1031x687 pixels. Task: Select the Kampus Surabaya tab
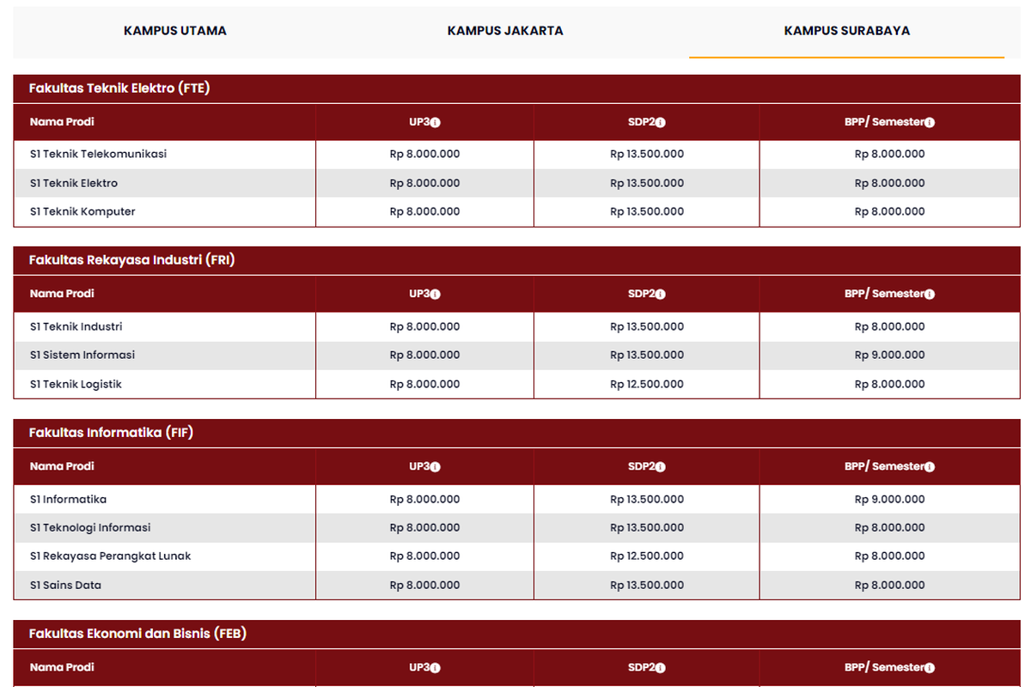[x=846, y=31]
